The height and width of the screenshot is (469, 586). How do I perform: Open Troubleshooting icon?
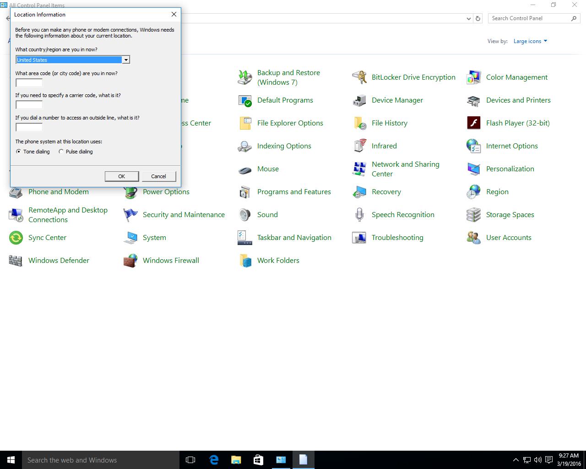click(x=359, y=238)
